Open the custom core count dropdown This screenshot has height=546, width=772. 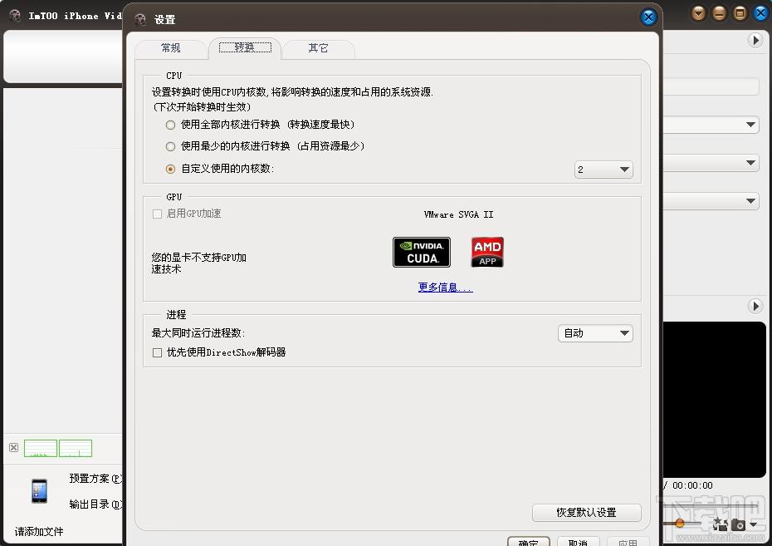tap(603, 170)
